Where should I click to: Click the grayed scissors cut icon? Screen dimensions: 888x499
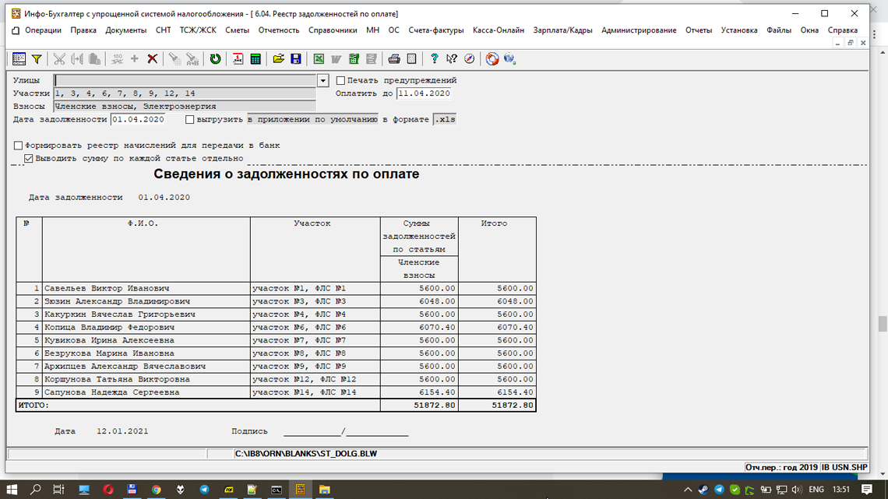[59, 59]
